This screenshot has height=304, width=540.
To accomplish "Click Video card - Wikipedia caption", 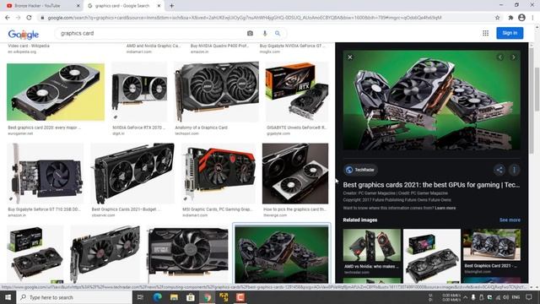I will pyautogui.click(x=29, y=46).
